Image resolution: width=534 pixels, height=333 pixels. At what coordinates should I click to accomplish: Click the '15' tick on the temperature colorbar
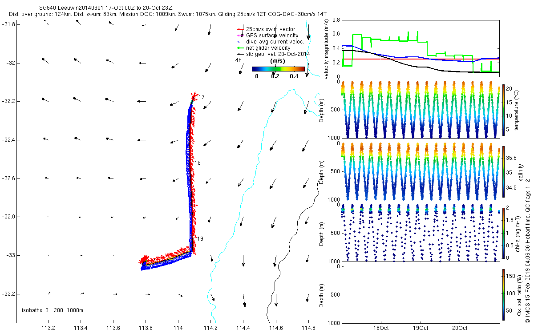click(508, 102)
